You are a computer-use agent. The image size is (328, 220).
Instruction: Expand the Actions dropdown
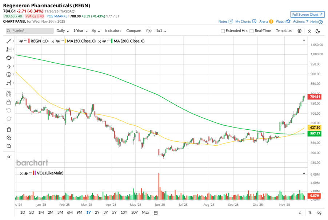(301, 21)
